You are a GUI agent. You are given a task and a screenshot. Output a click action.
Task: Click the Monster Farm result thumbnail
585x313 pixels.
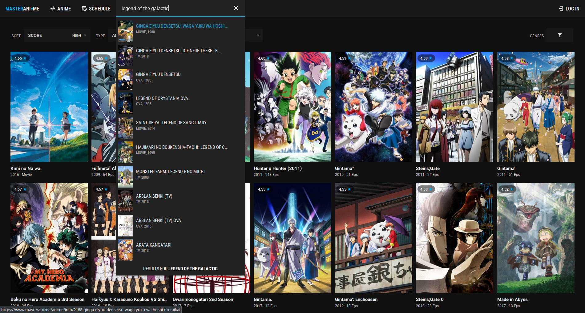[126, 177]
